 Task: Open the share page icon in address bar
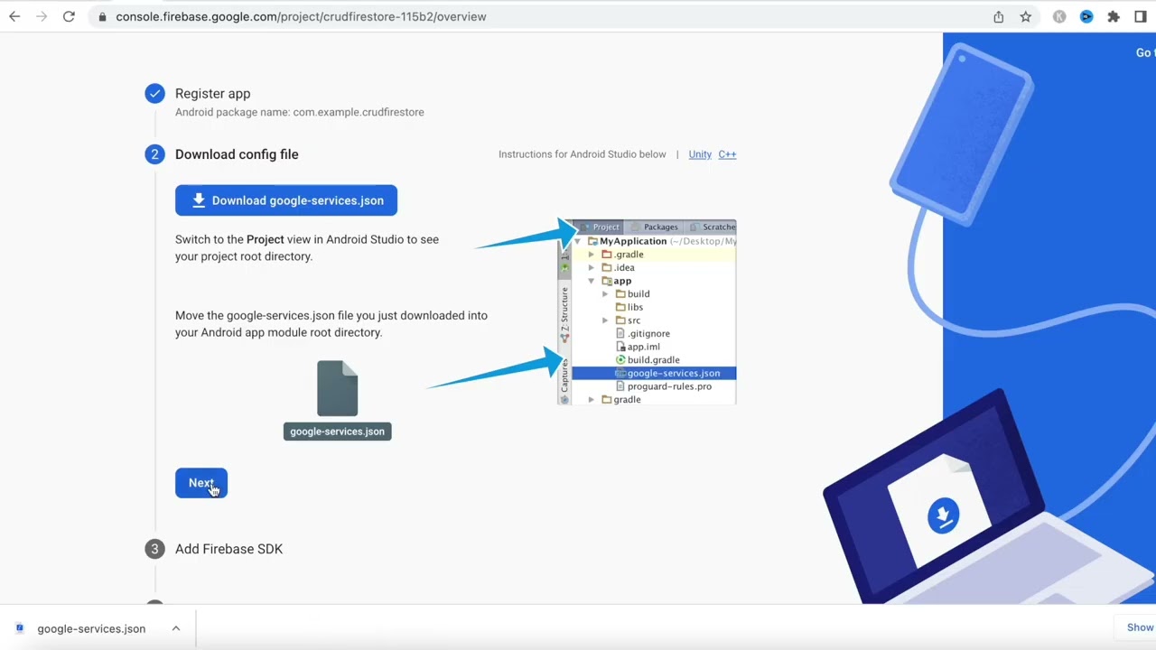point(998,16)
